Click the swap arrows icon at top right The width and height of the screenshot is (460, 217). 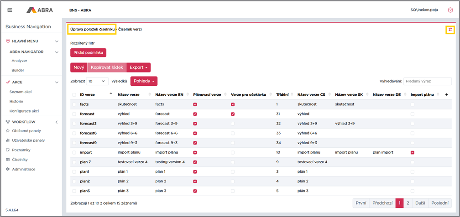[450, 30]
